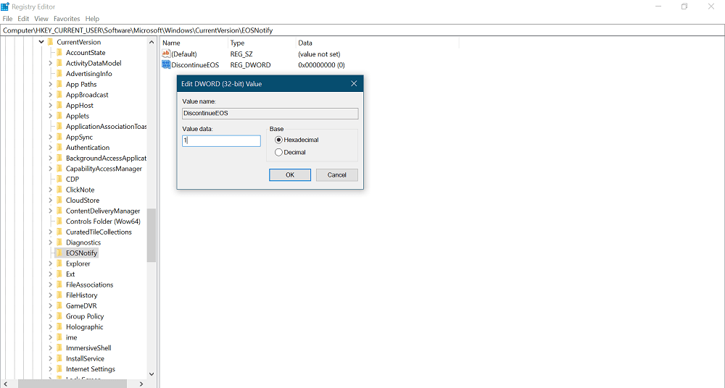Click the (Default) string value icon
Screen dimensions: 725x388
[x=165, y=54]
